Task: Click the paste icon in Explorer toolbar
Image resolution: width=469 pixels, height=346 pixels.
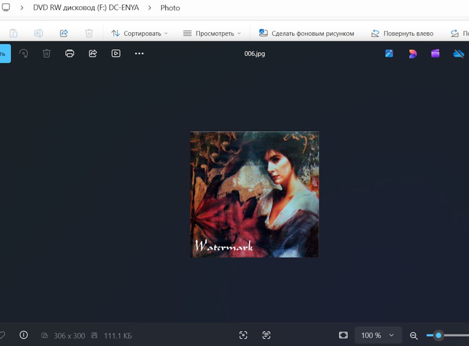Action: click(x=13, y=33)
